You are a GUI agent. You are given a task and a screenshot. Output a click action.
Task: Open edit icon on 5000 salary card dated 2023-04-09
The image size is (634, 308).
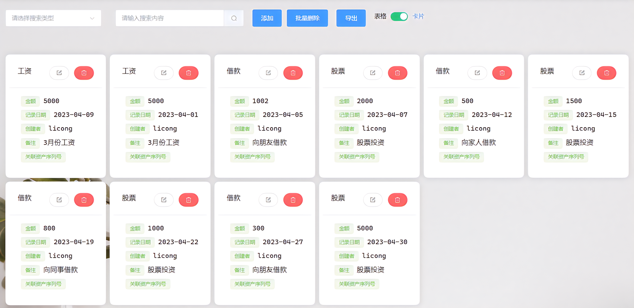[x=59, y=73]
